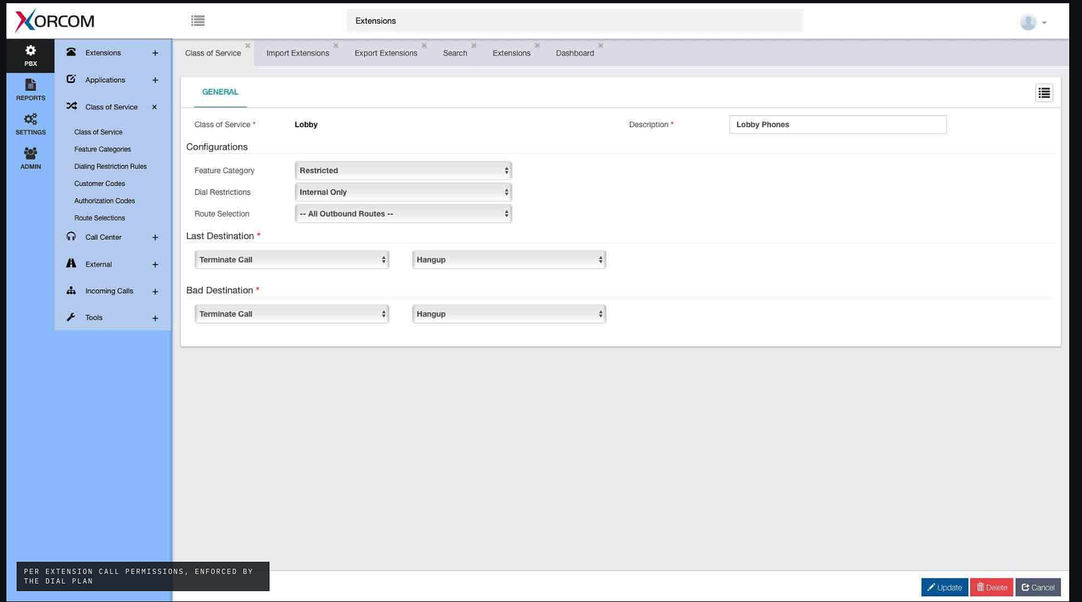Close the Class of Service tab
The height and width of the screenshot is (602, 1082).
pos(248,45)
